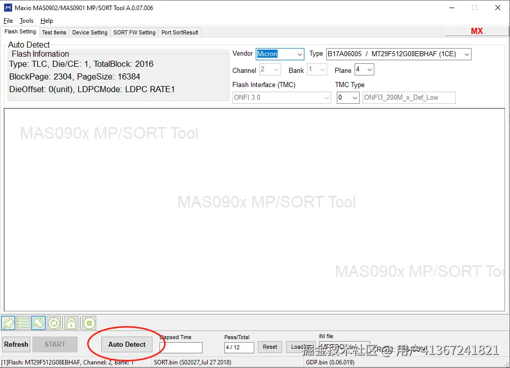Click the ONFI3_200M_x_Def_Low text field
This screenshot has height=368, width=510.
pos(409,98)
